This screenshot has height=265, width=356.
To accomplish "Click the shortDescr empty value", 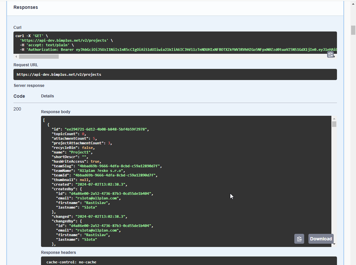I will pyautogui.click(x=84, y=157).
